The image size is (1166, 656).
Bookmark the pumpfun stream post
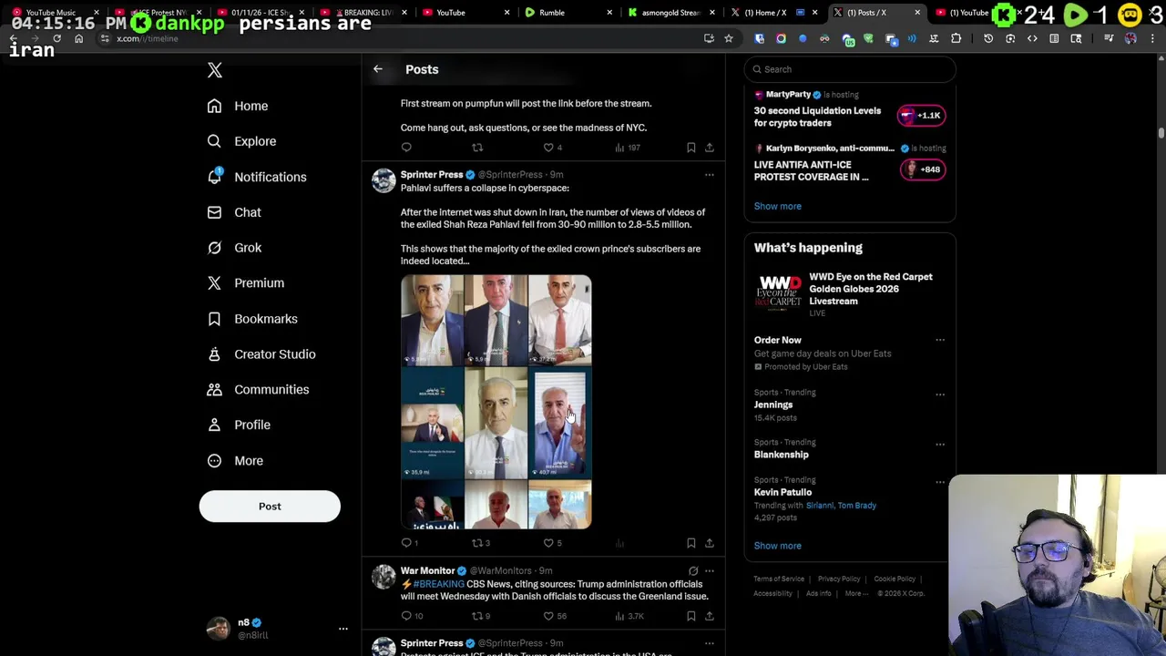[x=691, y=148]
